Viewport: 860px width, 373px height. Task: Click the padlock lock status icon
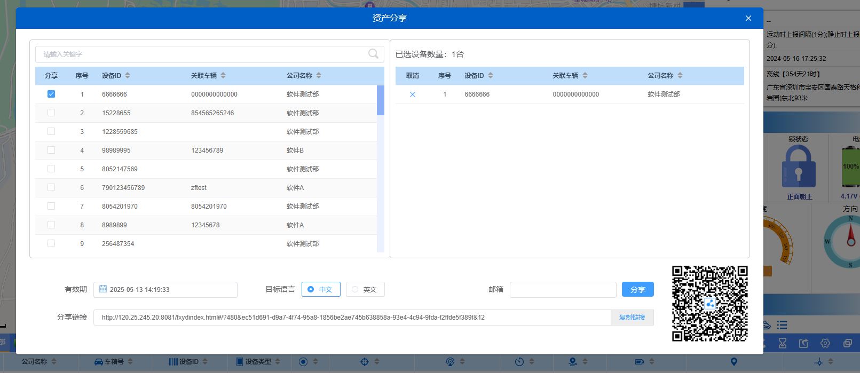click(799, 167)
